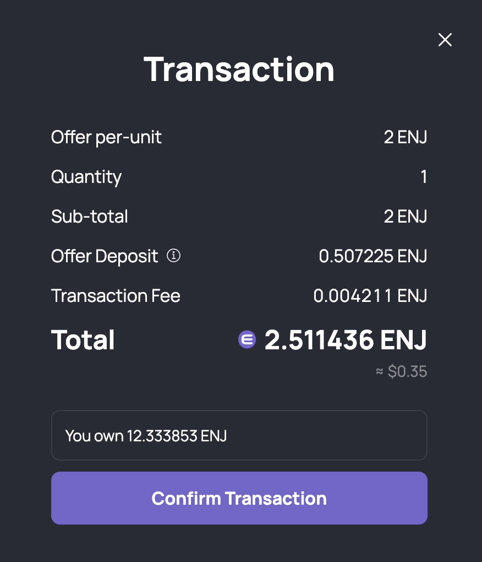Close the Transaction dialog with the X icon
This screenshot has height=562, width=482.
[x=445, y=40]
